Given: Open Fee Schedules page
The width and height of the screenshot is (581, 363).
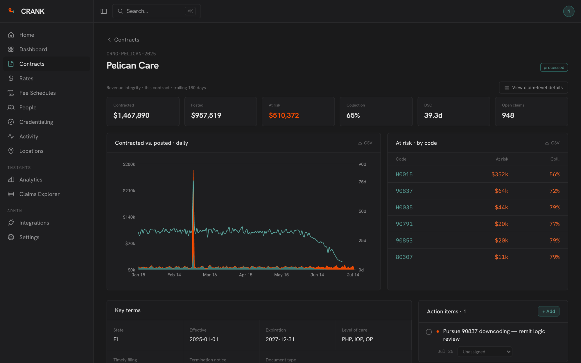Looking at the screenshot, I should (46, 93).
